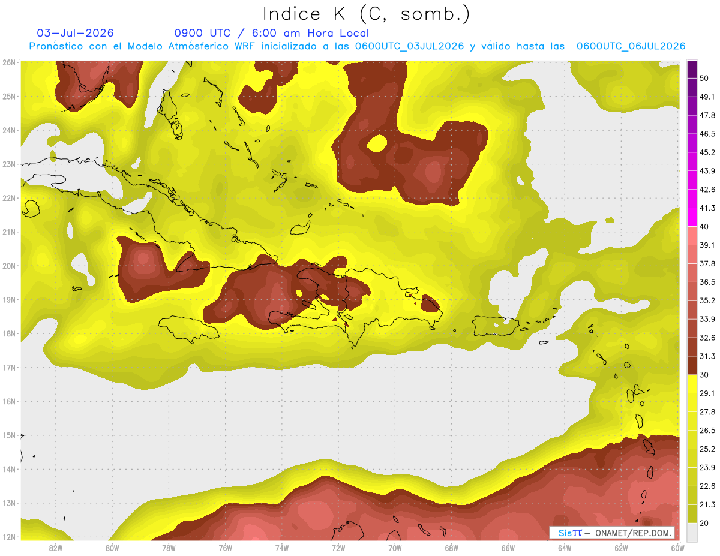Select the dark purple swatch beside 50
This screenshot has width=720, height=556.
(x=692, y=70)
